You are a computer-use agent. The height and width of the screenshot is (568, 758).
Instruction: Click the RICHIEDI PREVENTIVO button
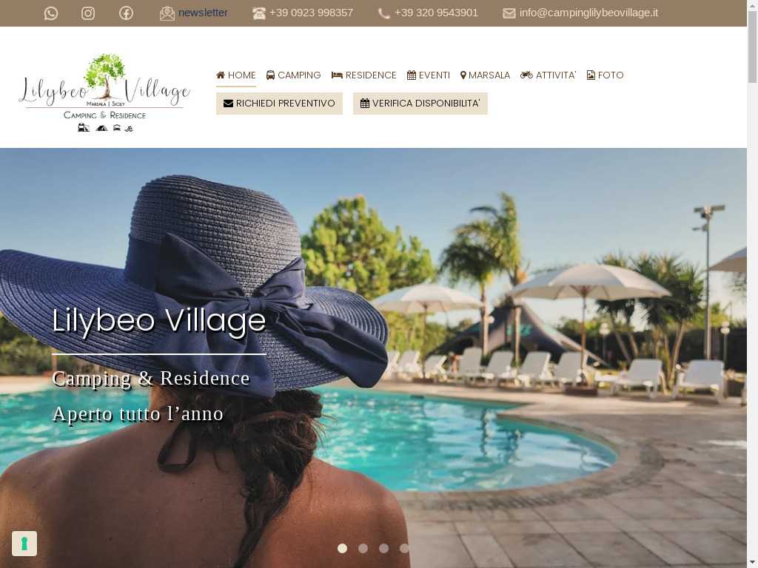pos(279,104)
